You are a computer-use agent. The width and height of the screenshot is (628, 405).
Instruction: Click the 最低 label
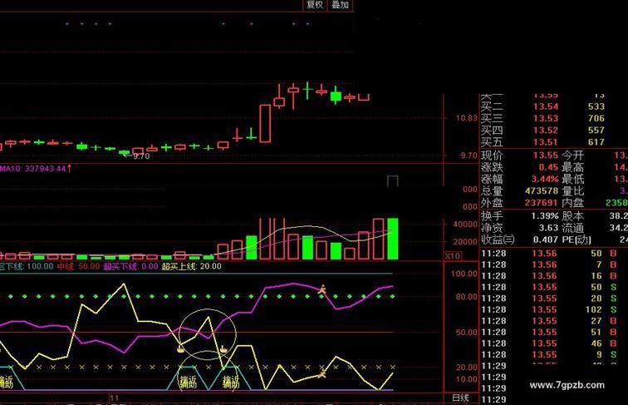[x=572, y=179]
